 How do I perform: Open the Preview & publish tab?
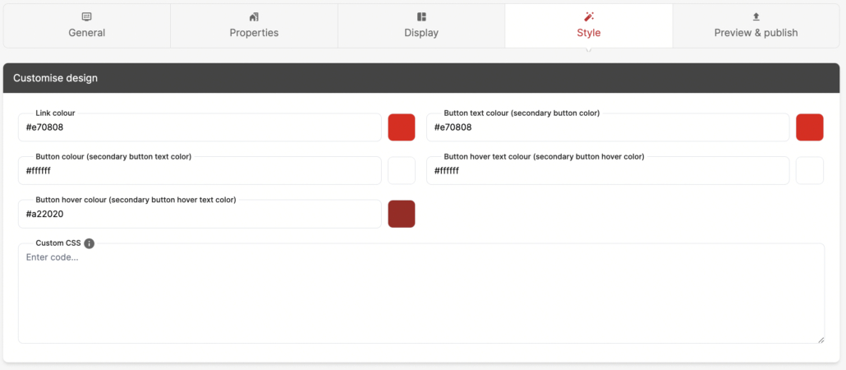click(x=756, y=26)
